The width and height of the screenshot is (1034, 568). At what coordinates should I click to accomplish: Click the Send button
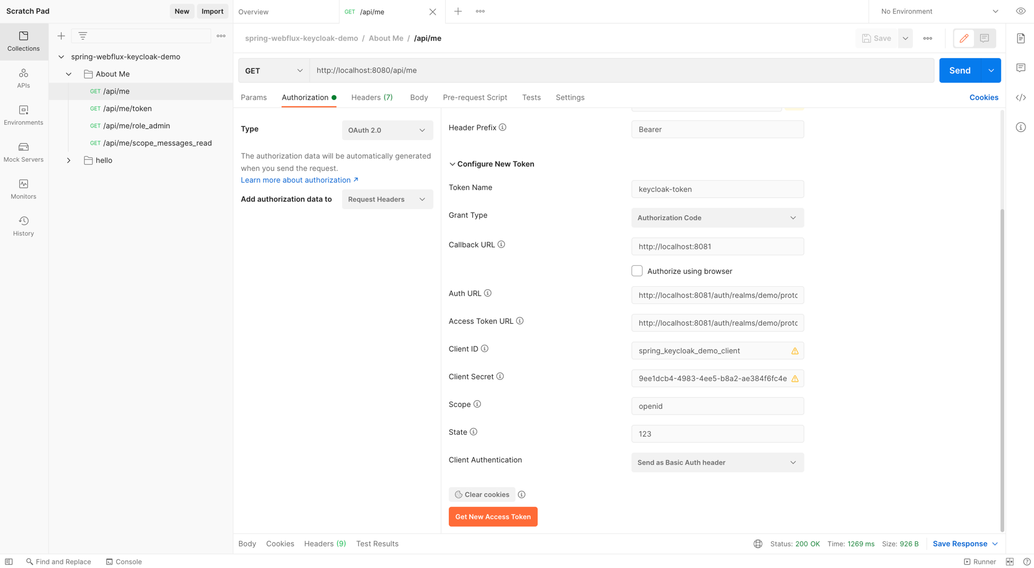pos(960,70)
